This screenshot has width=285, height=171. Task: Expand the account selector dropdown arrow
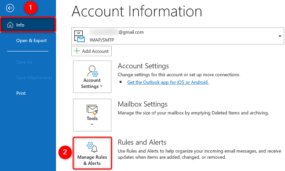[280, 36]
